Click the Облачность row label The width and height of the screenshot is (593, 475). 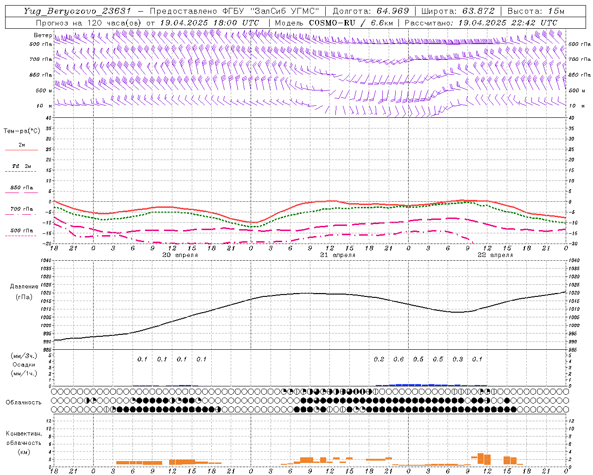coord(24,402)
